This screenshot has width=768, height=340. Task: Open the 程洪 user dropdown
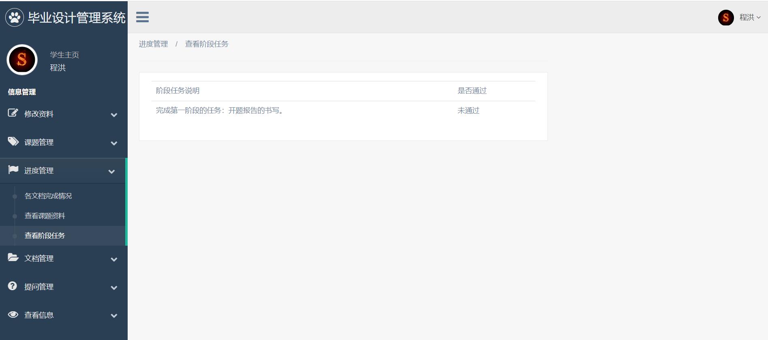(750, 17)
